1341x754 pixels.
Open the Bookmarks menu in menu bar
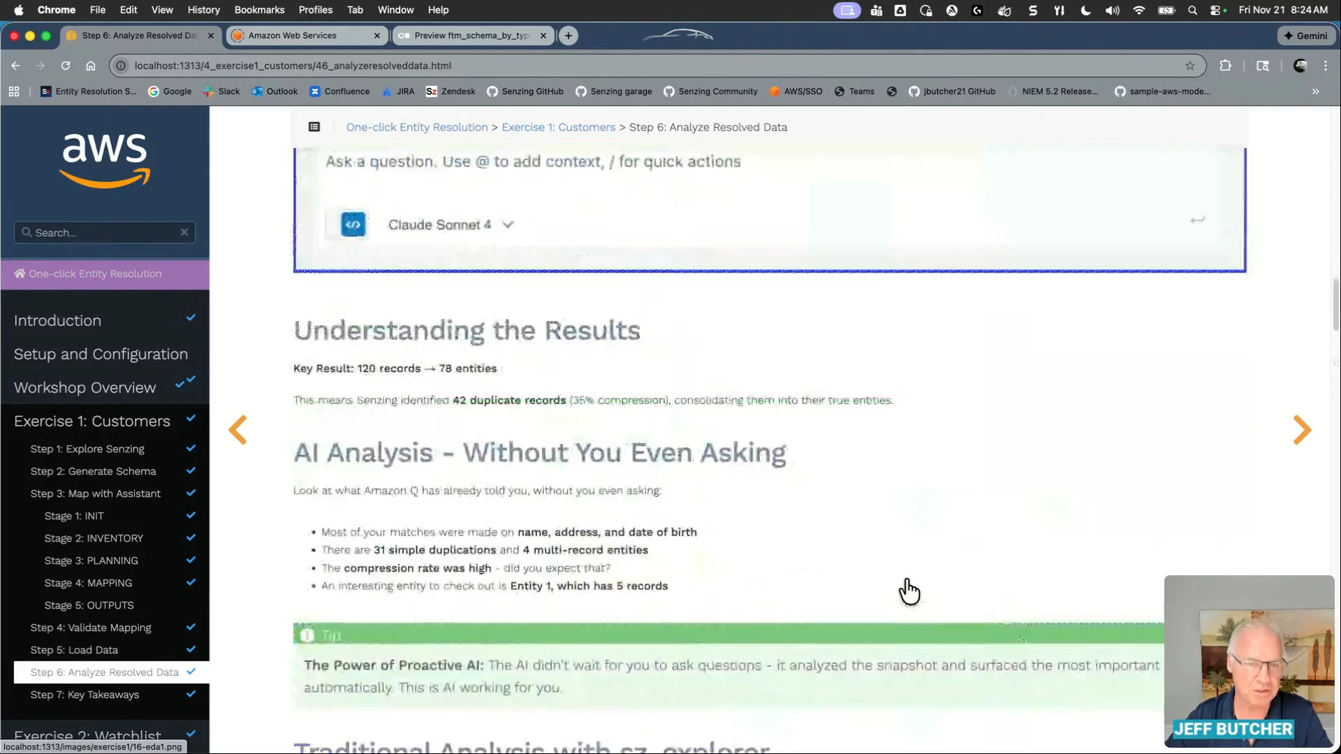click(x=259, y=10)
